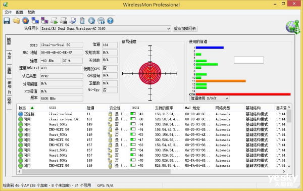Sort the list by RSSI column header
This screenshot has width=303, height=191.
click(x=142, y=108)
